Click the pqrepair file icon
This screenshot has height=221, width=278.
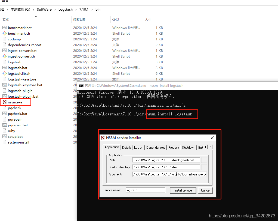click(x=5, y=119)
